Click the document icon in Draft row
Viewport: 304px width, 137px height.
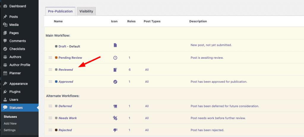tap(115, 45)
